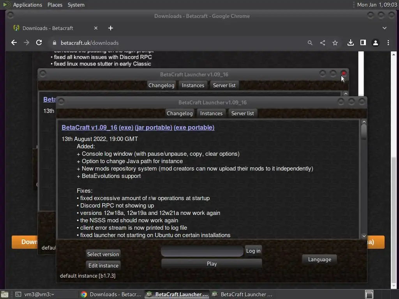Open the (exe portable) download link
Screen dimensions: 399x299
pos(194,128)
